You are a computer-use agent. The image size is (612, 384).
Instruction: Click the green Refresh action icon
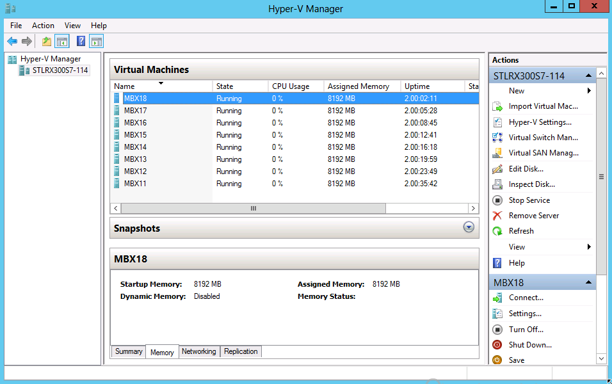[x=497, y=231]
